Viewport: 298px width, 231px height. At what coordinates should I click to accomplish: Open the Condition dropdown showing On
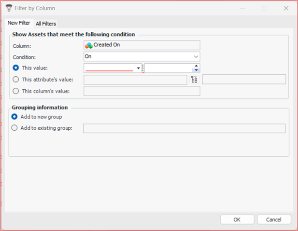(x=142, y=56)
